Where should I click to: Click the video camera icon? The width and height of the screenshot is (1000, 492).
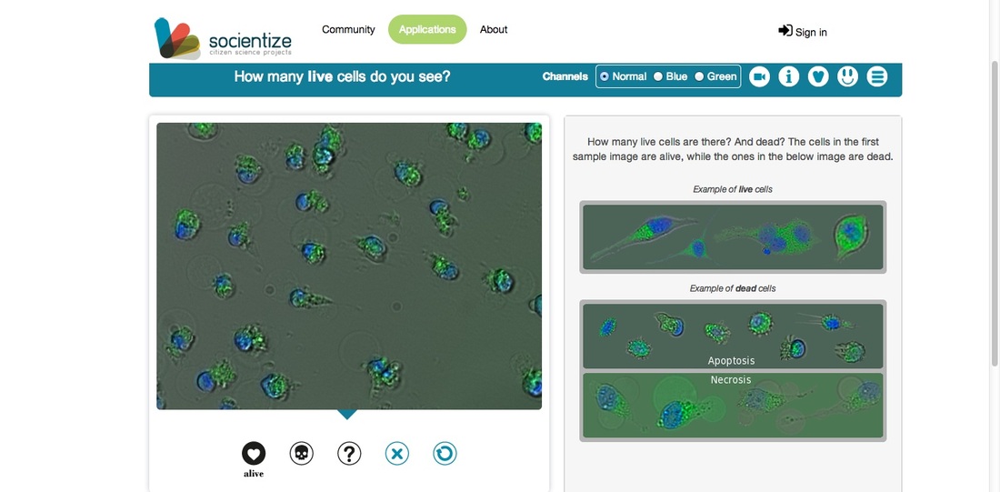(759, 76)
